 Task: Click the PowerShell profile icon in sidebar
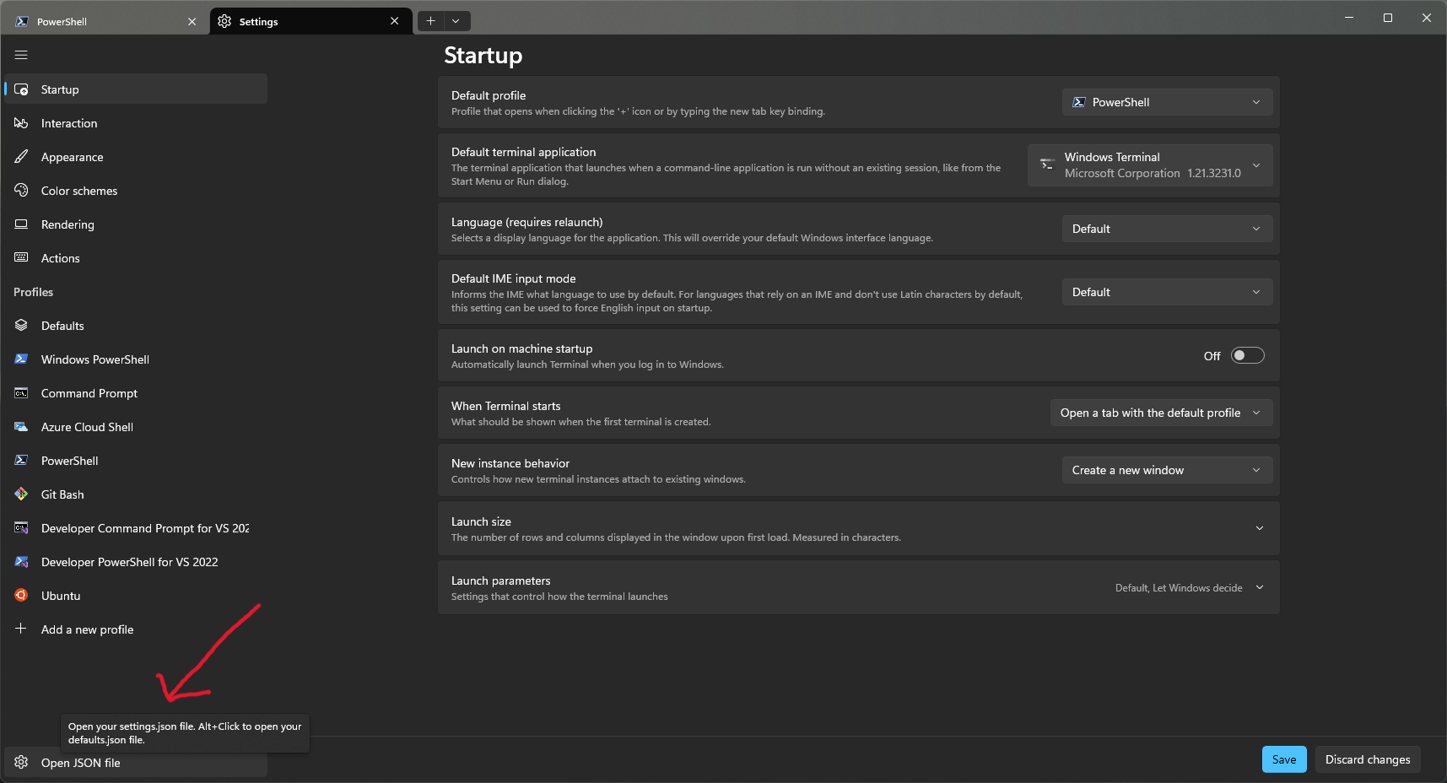tap(21, 461)
